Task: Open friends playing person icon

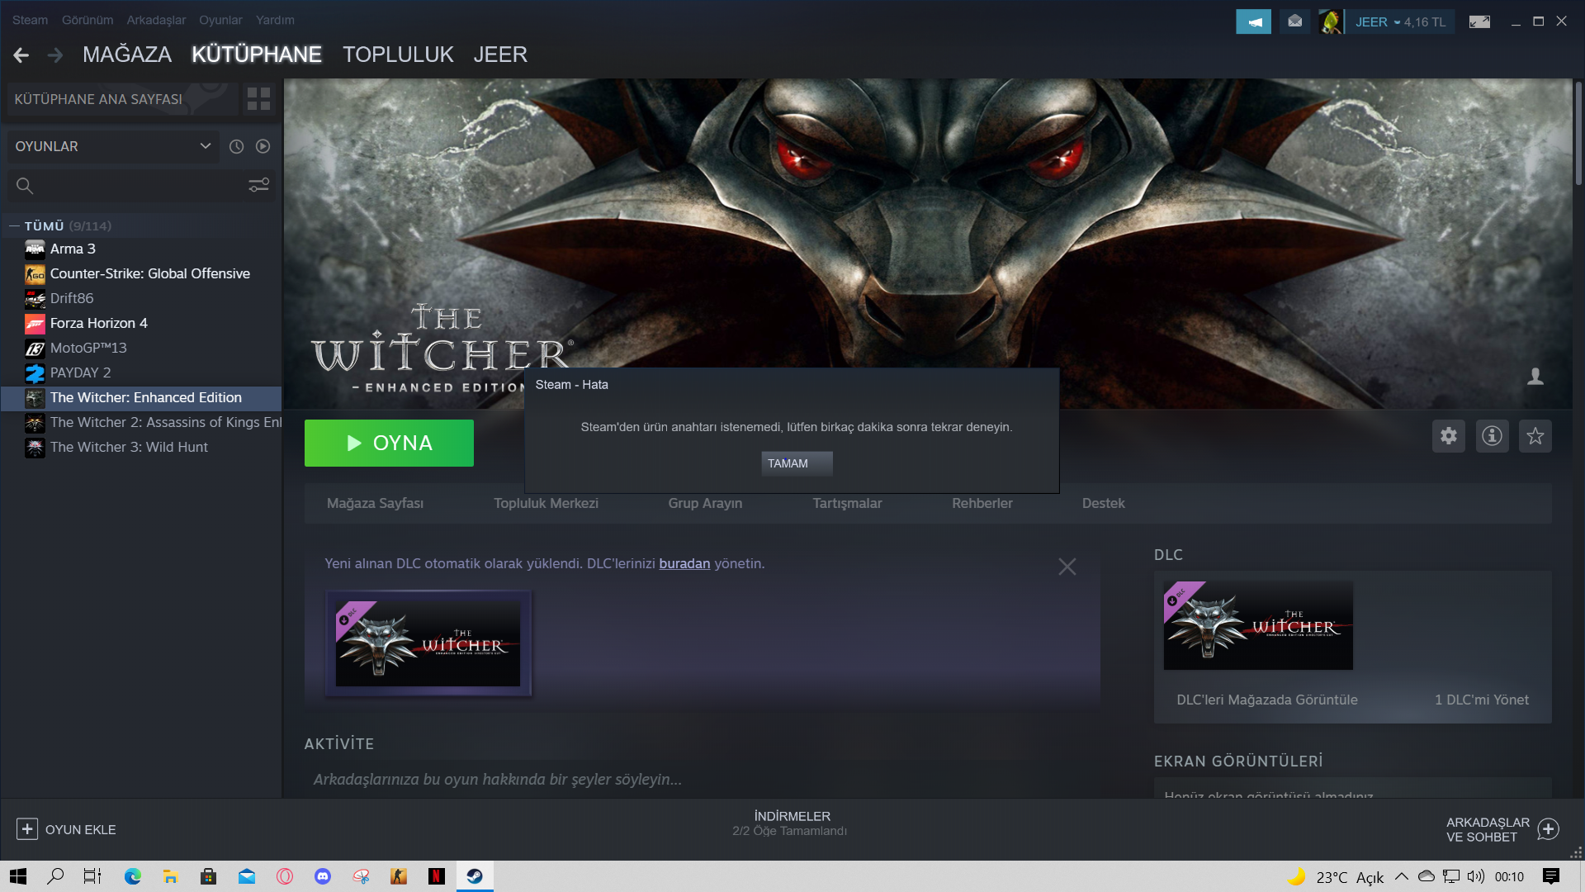Action: click(1535, 377)
